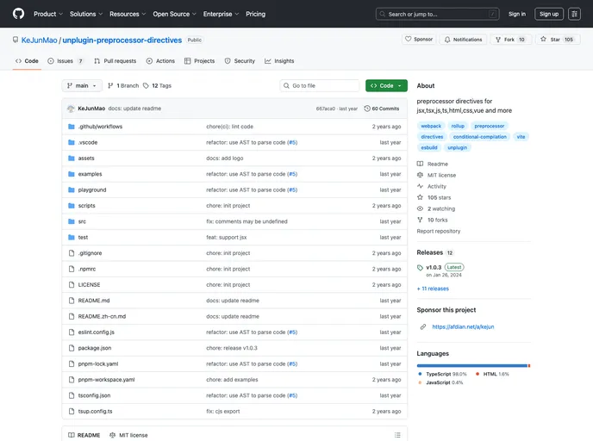Open the 60 Commits history link
This screenshot has width=593, height=441.
[x=382, y=109]
